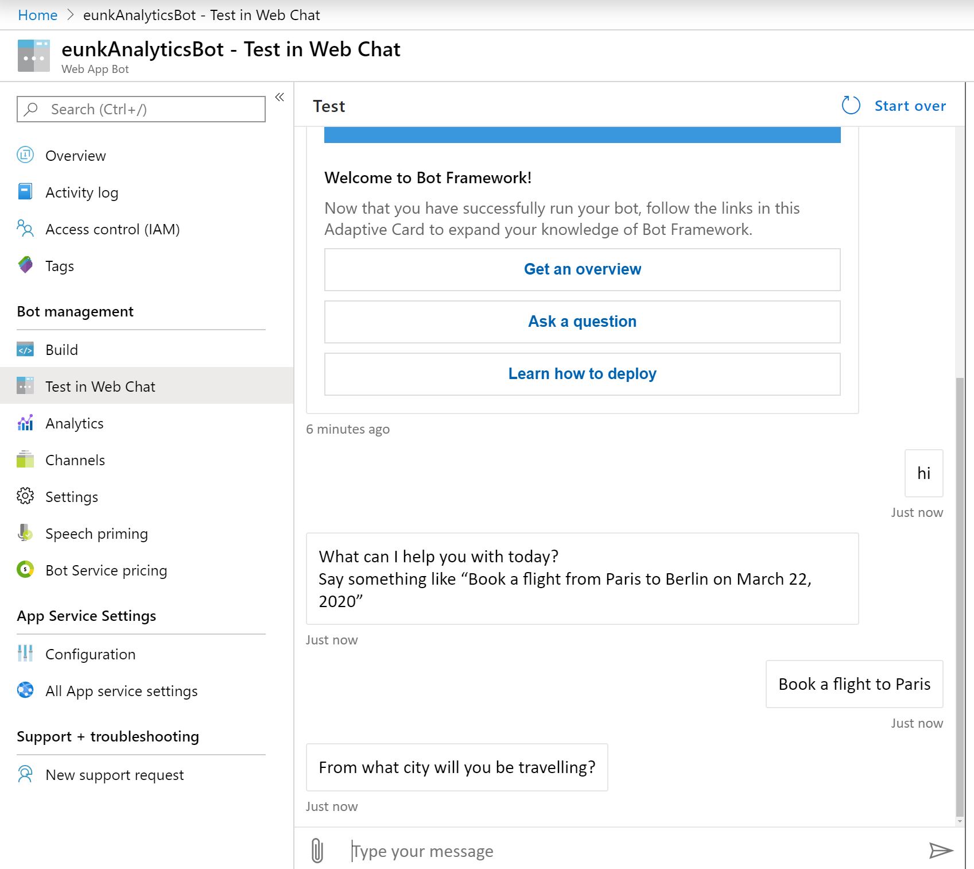Open the Build section

[147, 350]
